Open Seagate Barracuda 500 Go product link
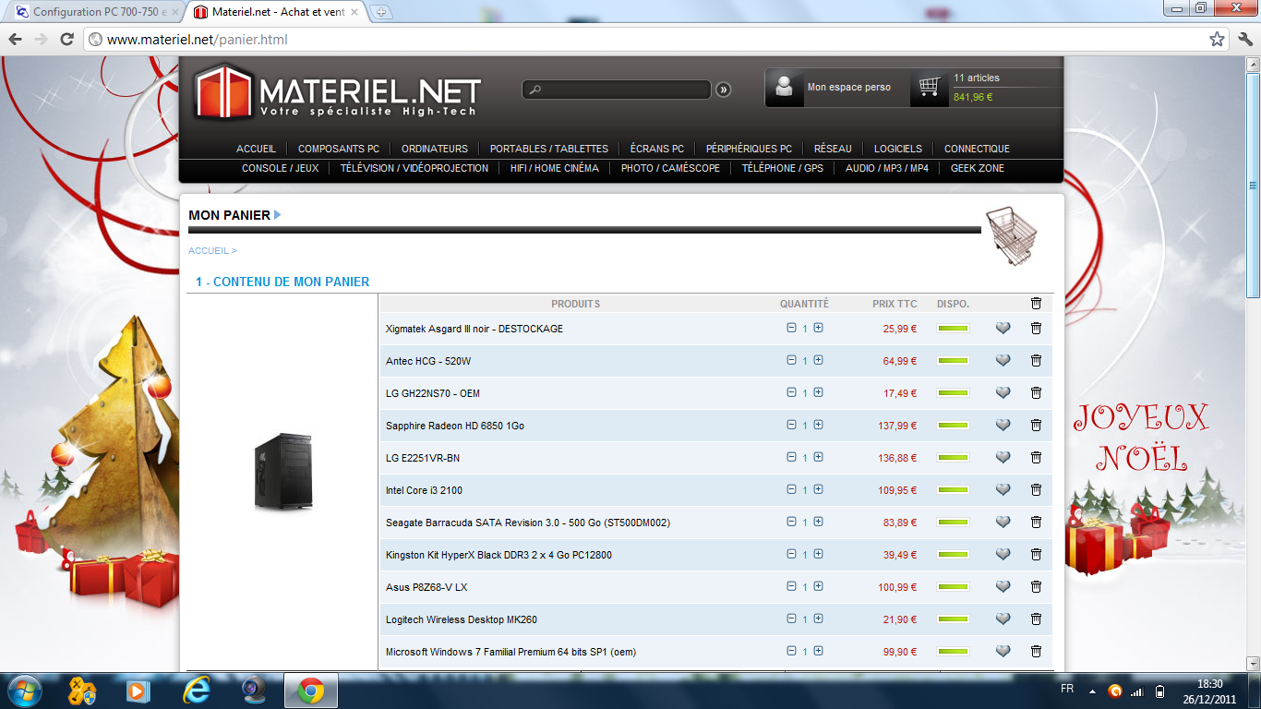 527,523
